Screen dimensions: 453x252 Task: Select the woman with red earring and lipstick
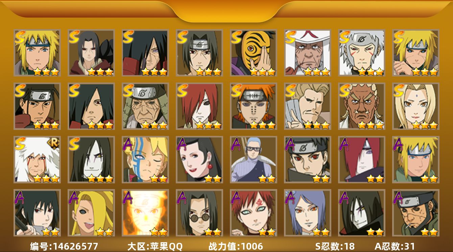(x=199, y=159)
